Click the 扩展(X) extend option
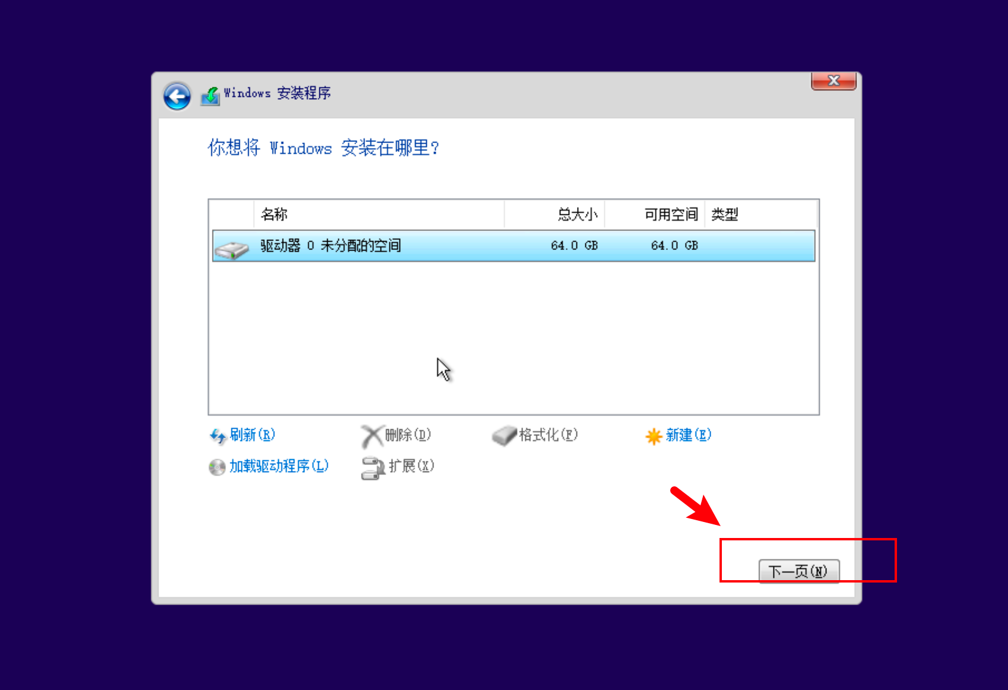1008x690 pixels. tap(411, 466)
